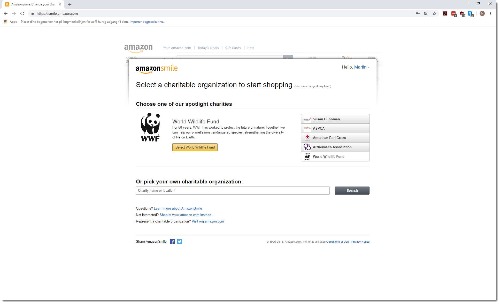Click the blue S extension icon

coord(470,13)
